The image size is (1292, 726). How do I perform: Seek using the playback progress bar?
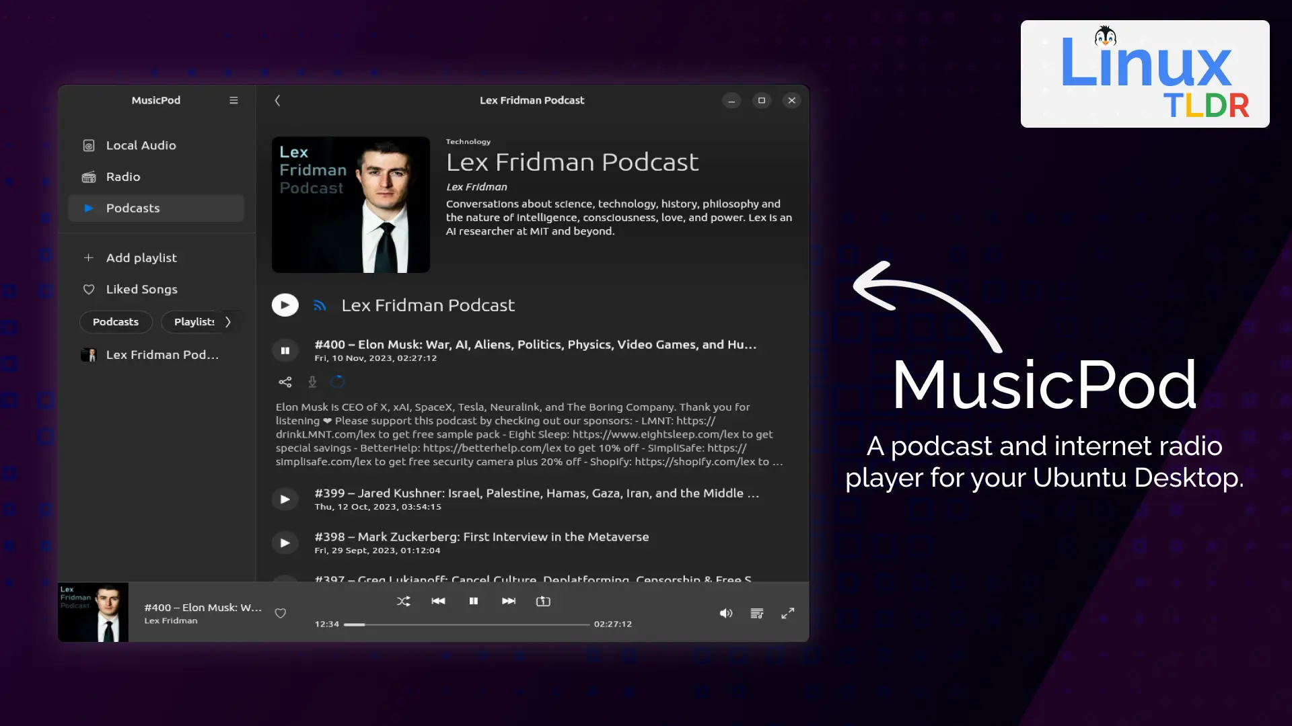tap(467, 624)
